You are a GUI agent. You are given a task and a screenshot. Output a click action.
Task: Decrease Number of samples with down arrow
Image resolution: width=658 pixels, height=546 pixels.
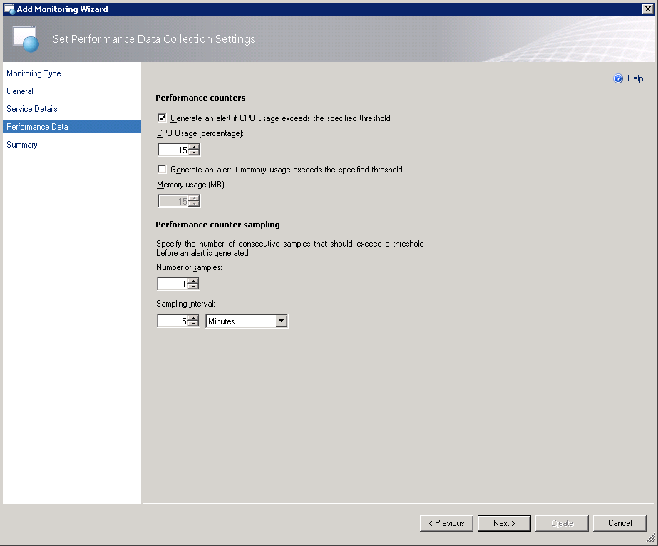pos(193,287)
